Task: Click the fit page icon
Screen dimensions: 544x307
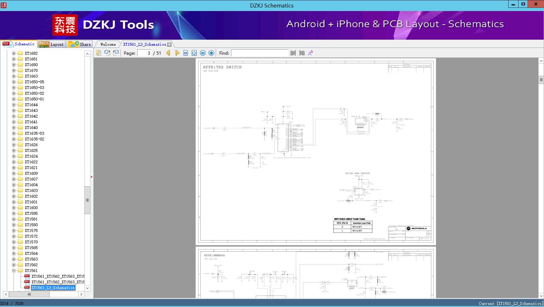Action: [x=194, y=53]
